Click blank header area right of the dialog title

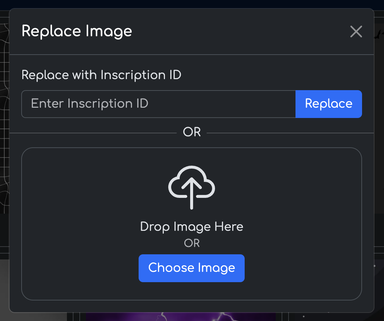pyautogui.click(x=238, y=32)
